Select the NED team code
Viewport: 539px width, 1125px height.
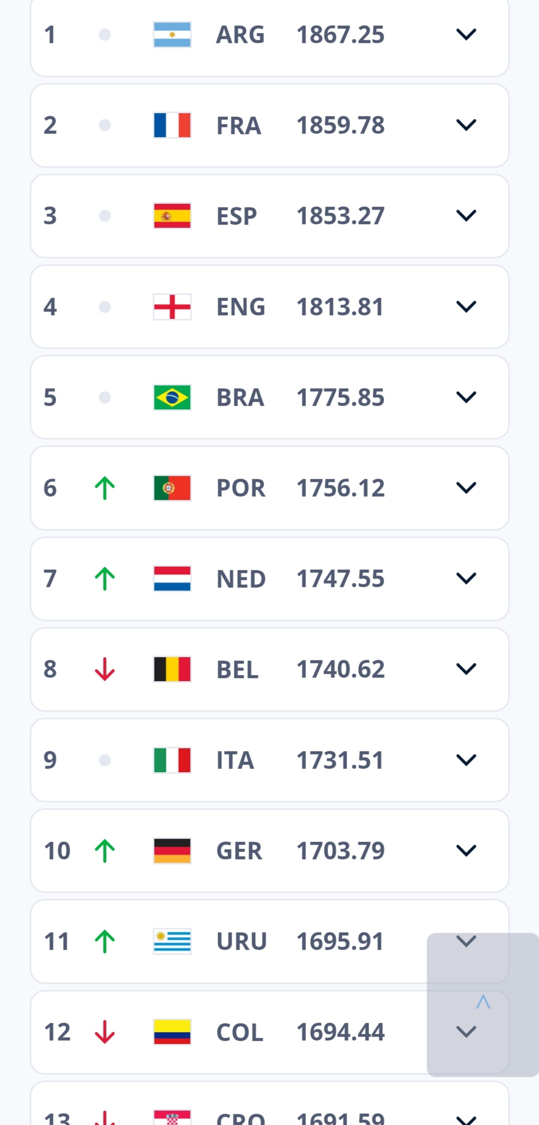[x=240, y=579]
